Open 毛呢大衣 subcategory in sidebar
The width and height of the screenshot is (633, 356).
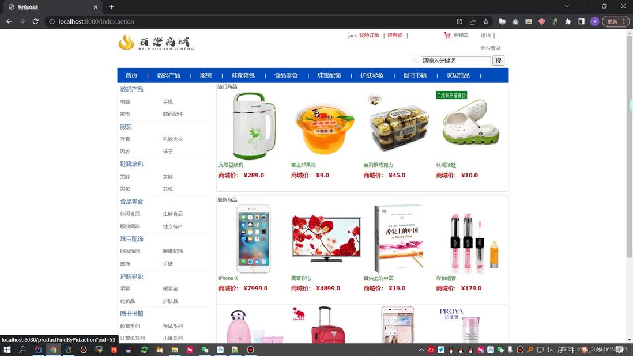click(172, 139)
